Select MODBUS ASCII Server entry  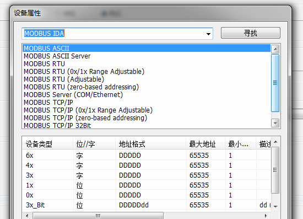tap(147, 56)
